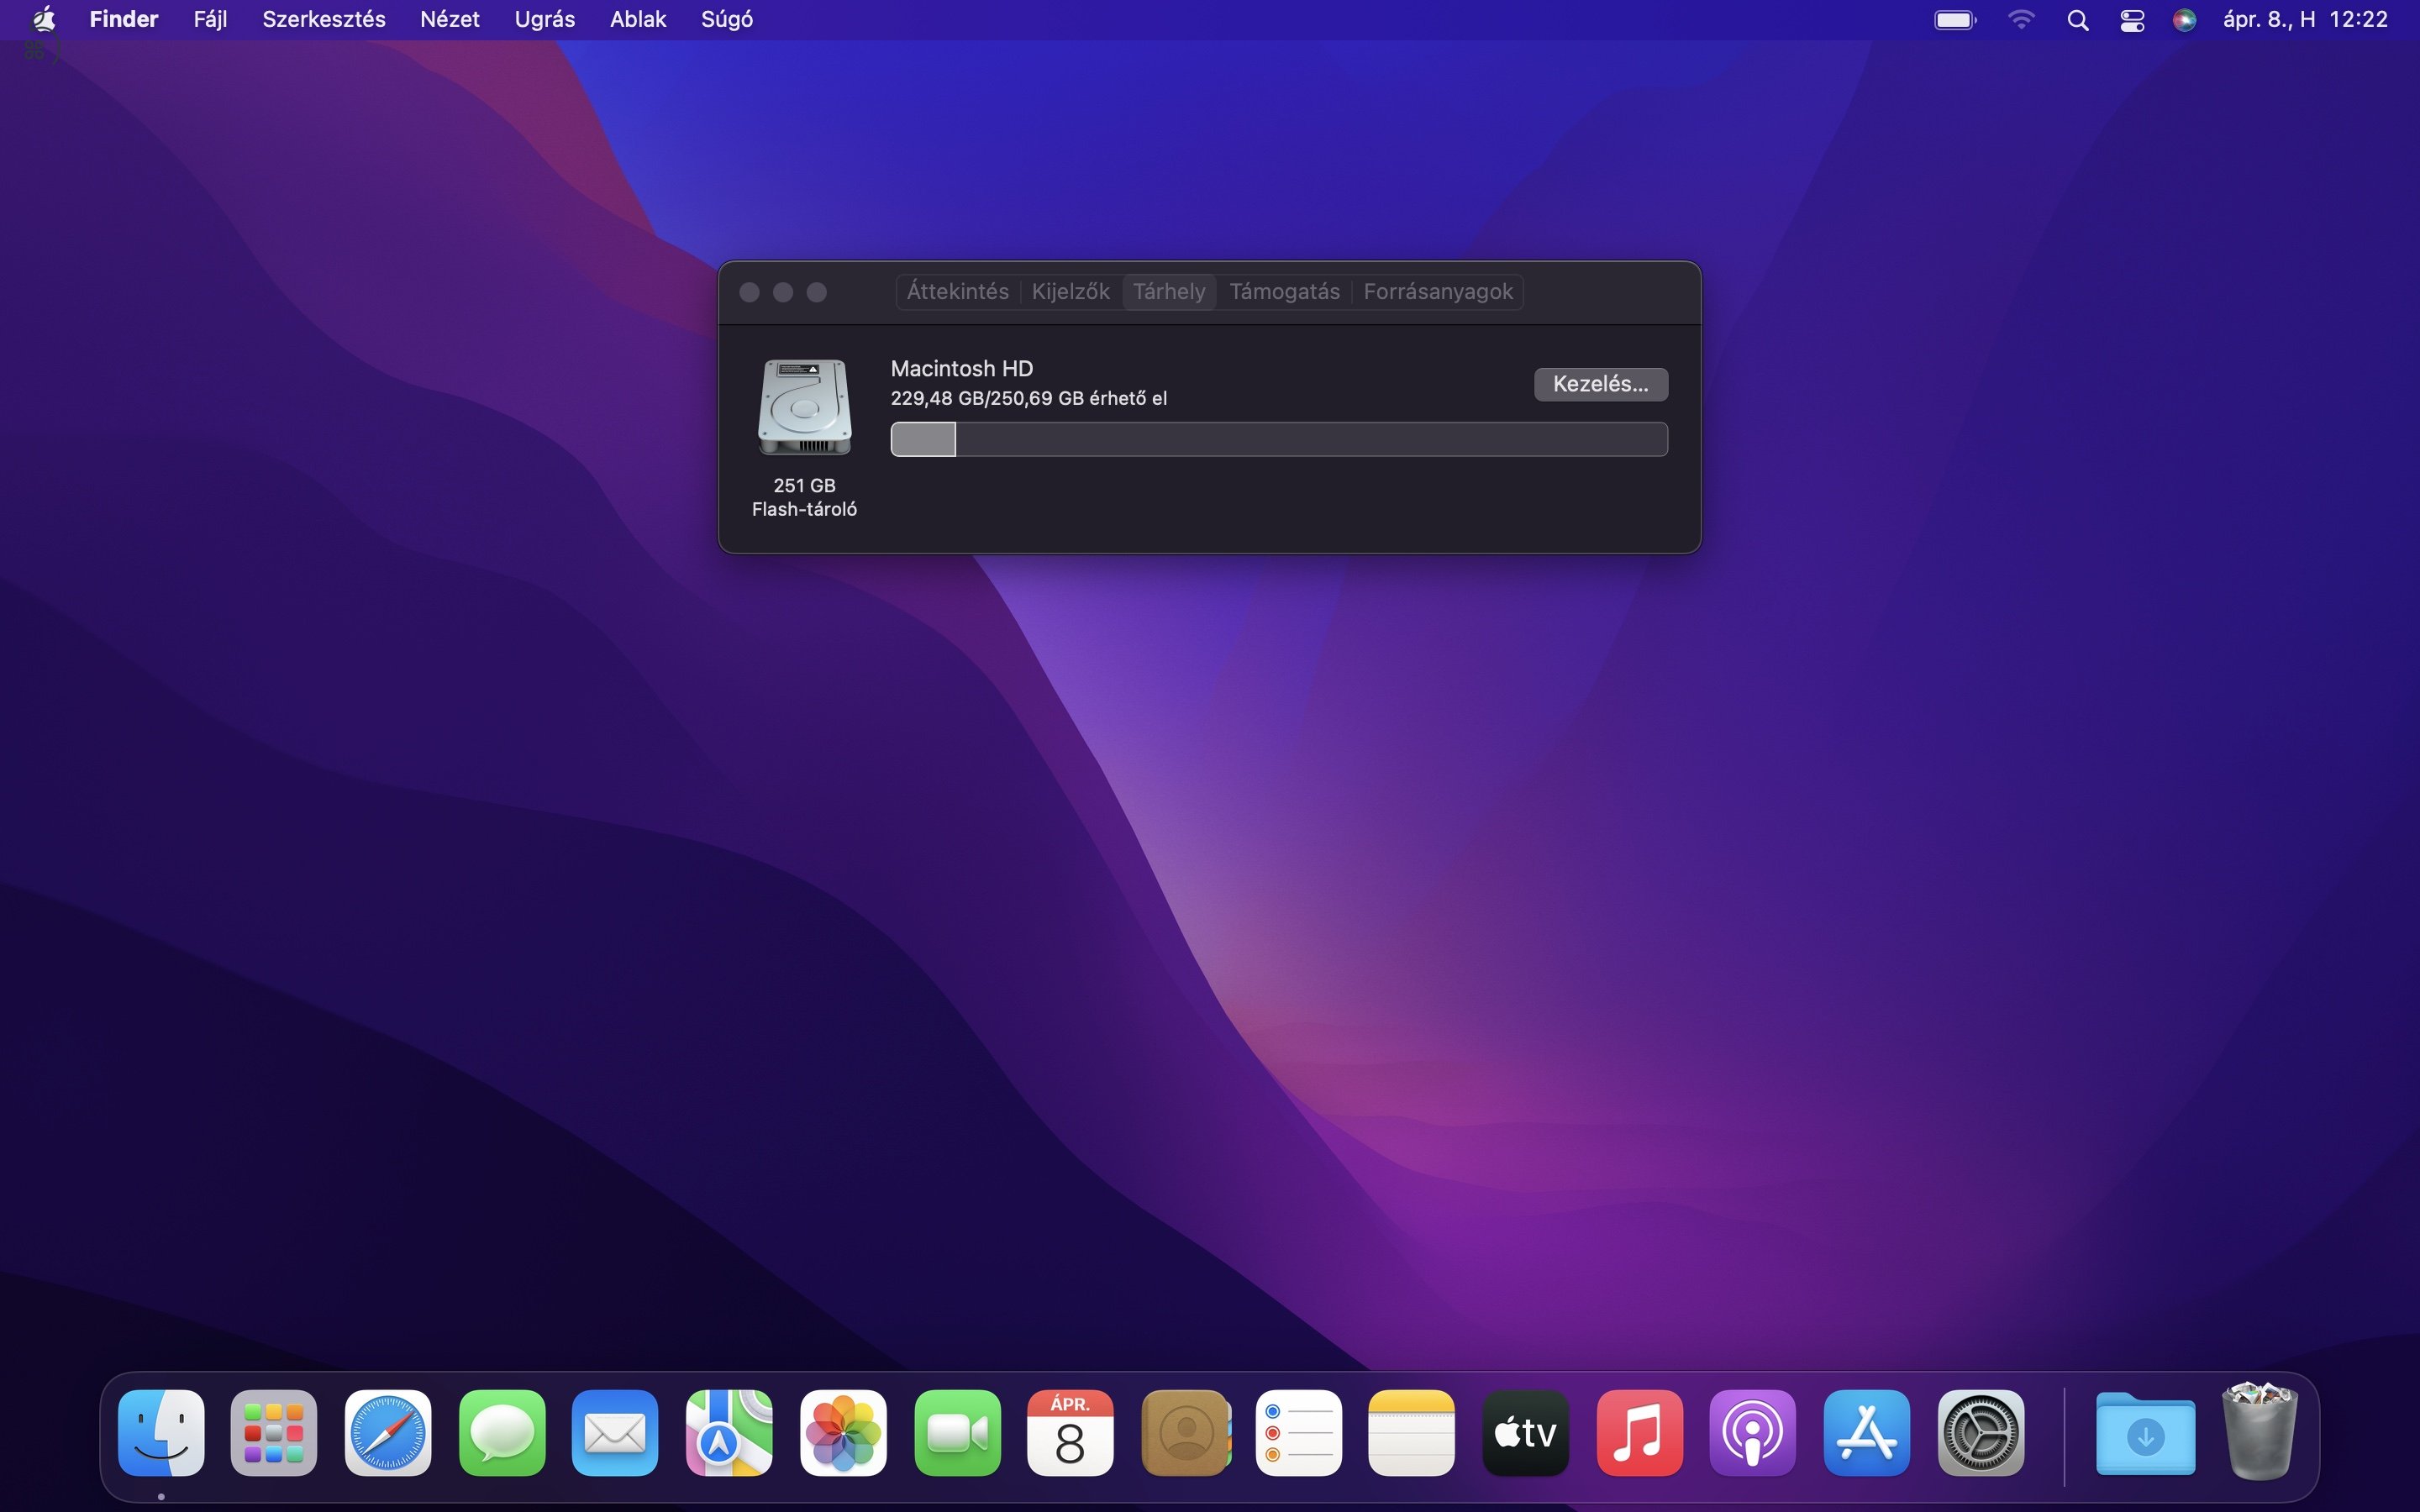The image size is (2420, 1512).
Task: Open the App Store
Action: point(1866,1432)
